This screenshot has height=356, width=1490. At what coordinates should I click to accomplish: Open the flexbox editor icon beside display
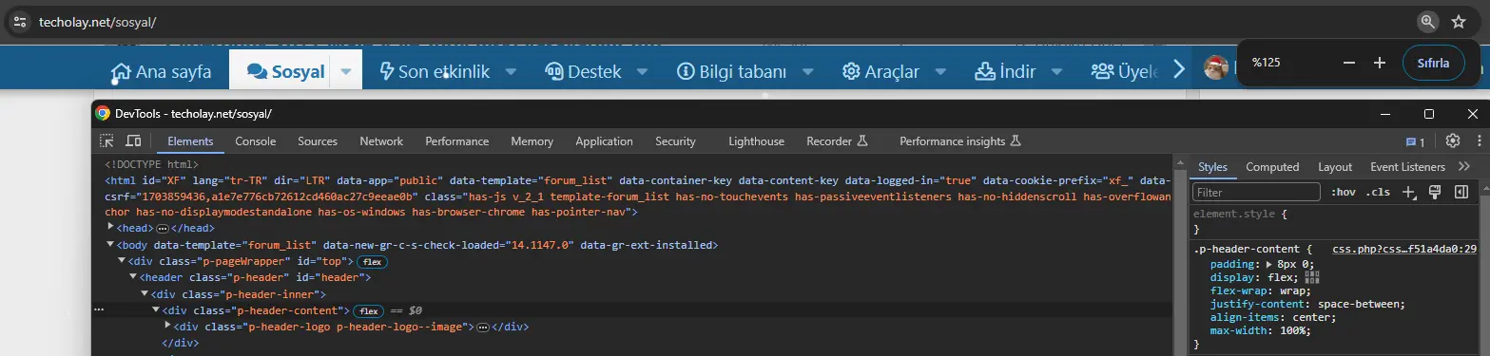point(1313,277)
